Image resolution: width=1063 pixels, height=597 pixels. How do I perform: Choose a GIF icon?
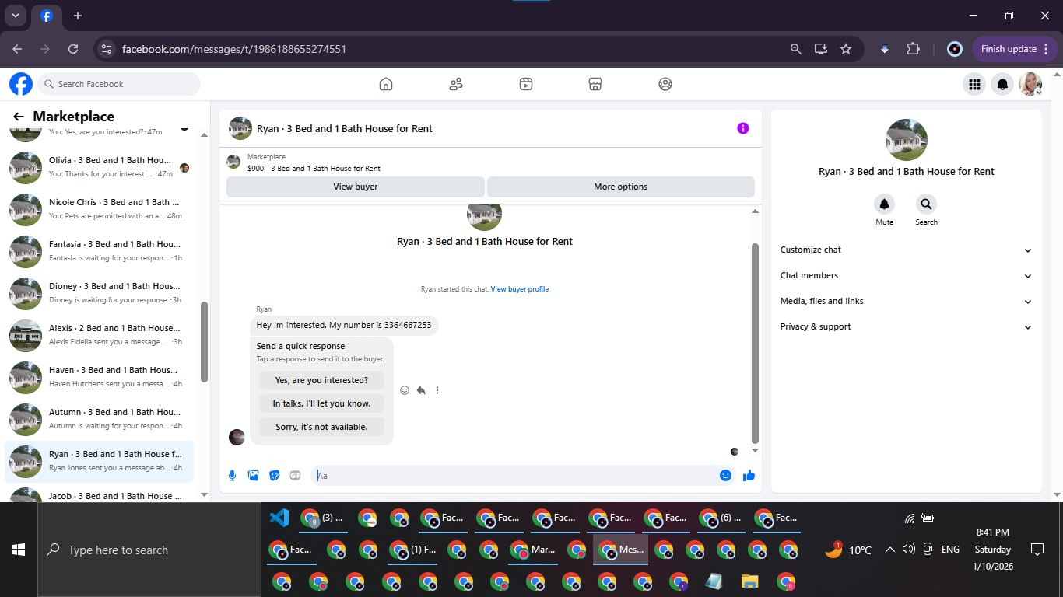click(x=295, y=475)
